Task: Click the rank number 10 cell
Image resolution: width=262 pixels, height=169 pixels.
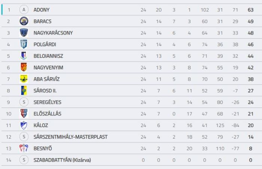Action: pos(9,114)
